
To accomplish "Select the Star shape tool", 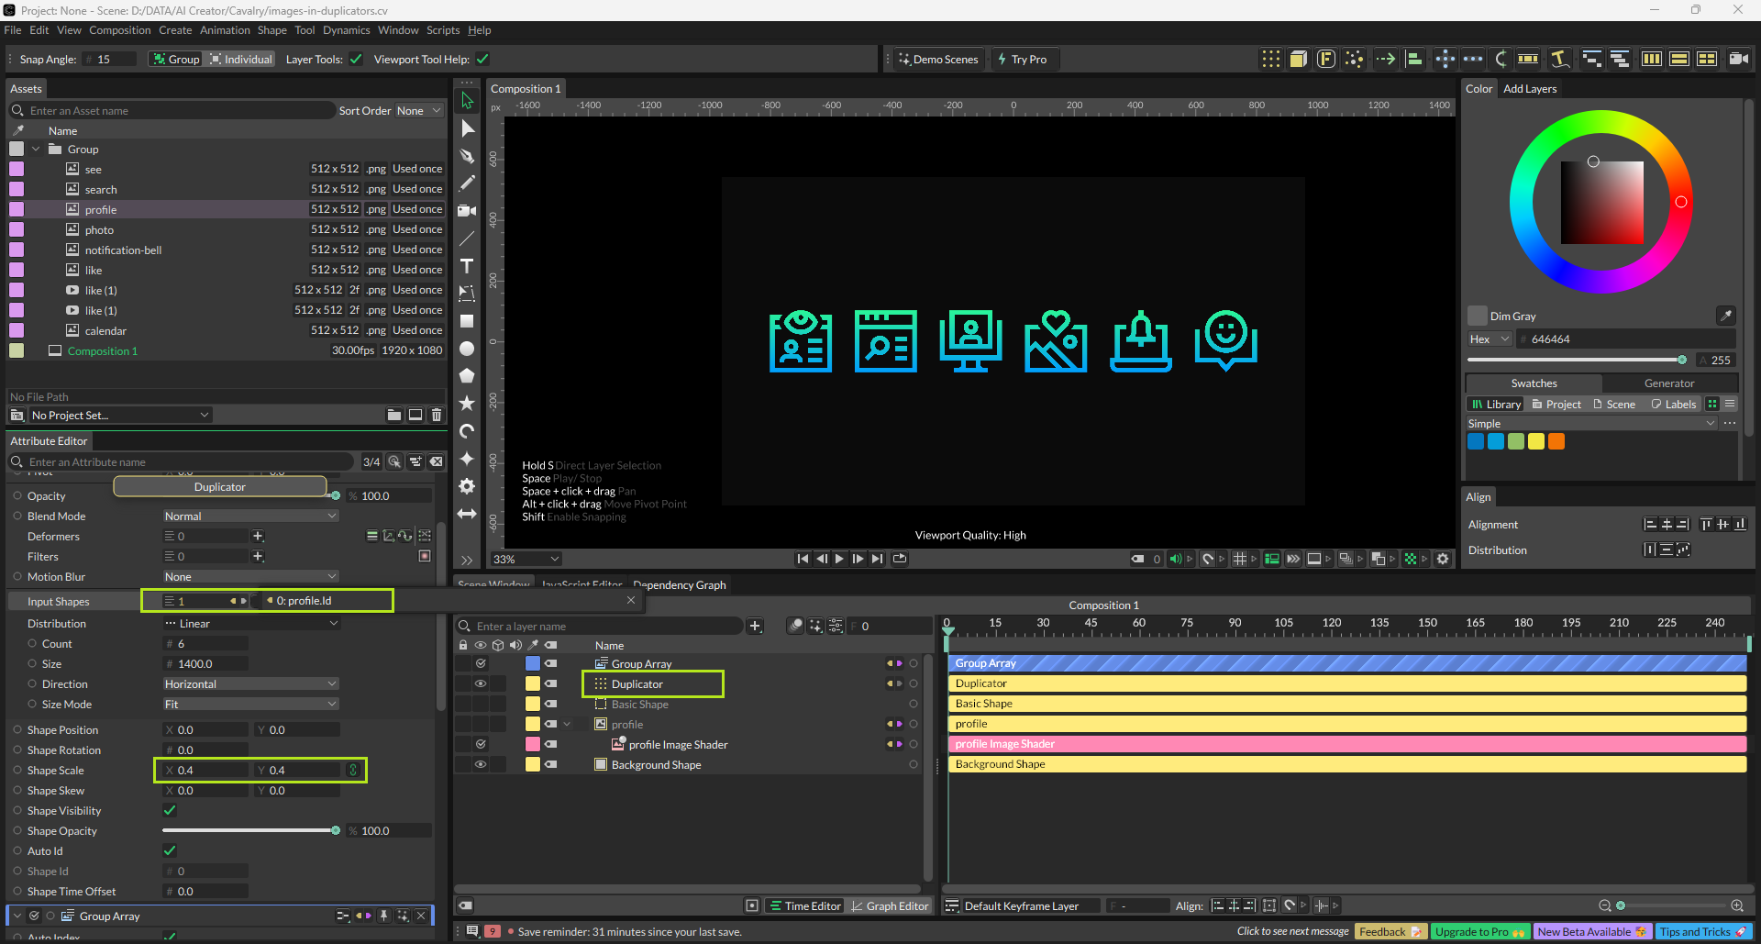I will click(467, 404).
